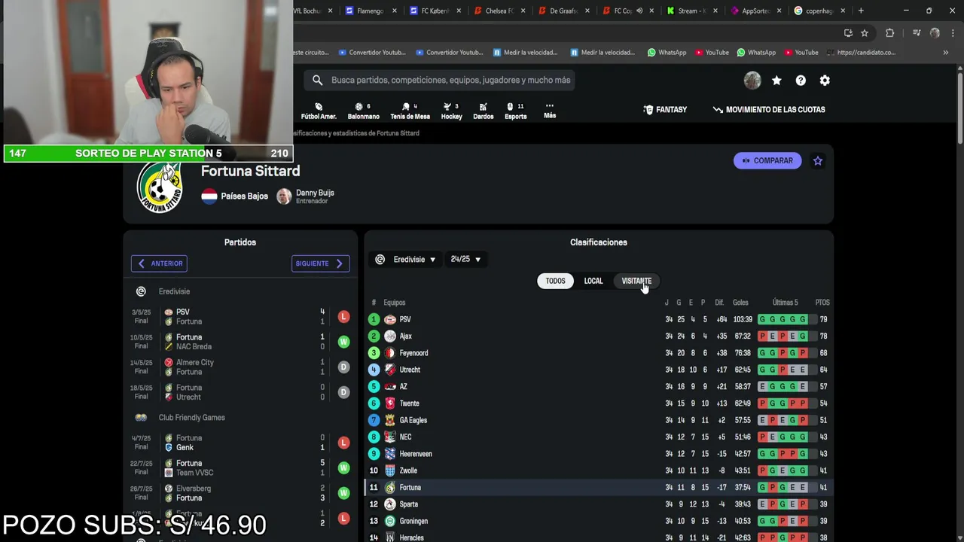Screen dimensions: 964x542
Task: Open PSV row in standings table
Action: (x=599, y=319)
